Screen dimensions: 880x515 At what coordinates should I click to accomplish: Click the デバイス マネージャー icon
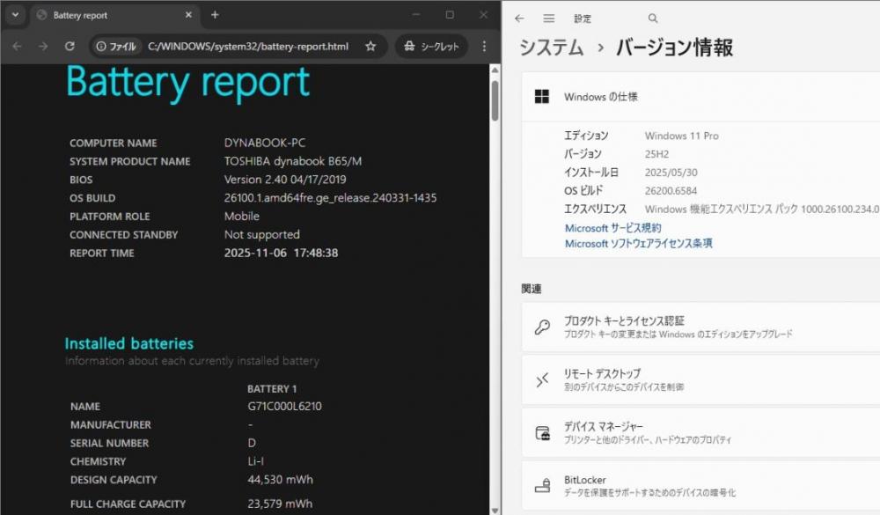click(x=543, y=432)
